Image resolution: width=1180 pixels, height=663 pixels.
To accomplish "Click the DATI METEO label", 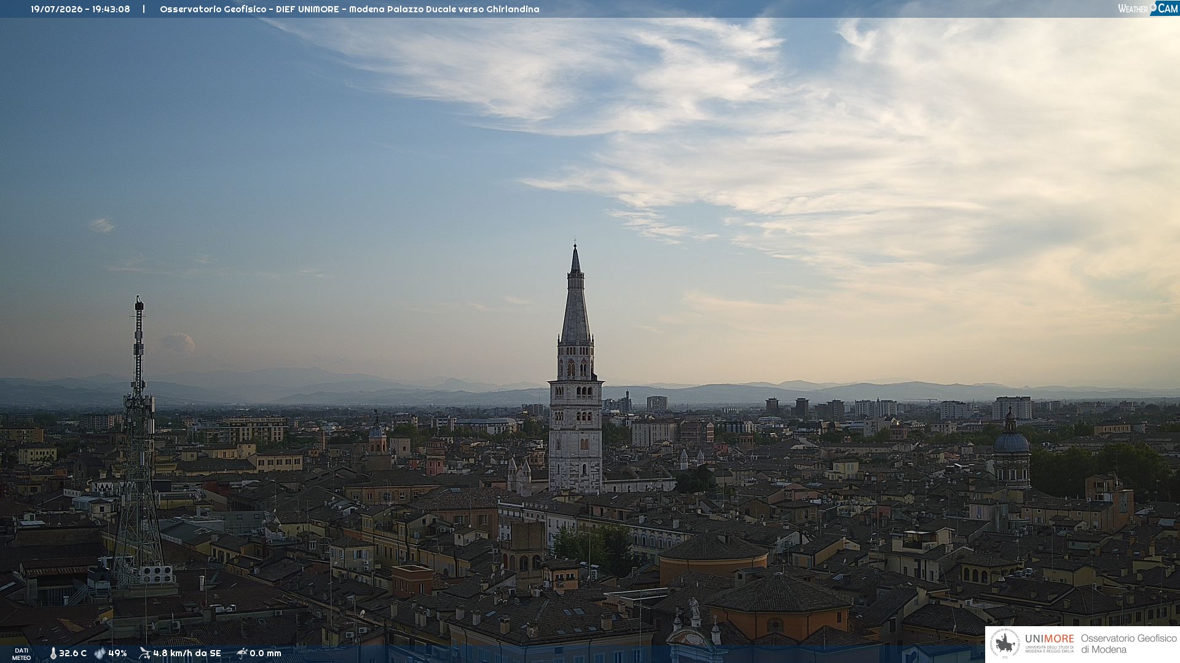I will coord(22,654).
